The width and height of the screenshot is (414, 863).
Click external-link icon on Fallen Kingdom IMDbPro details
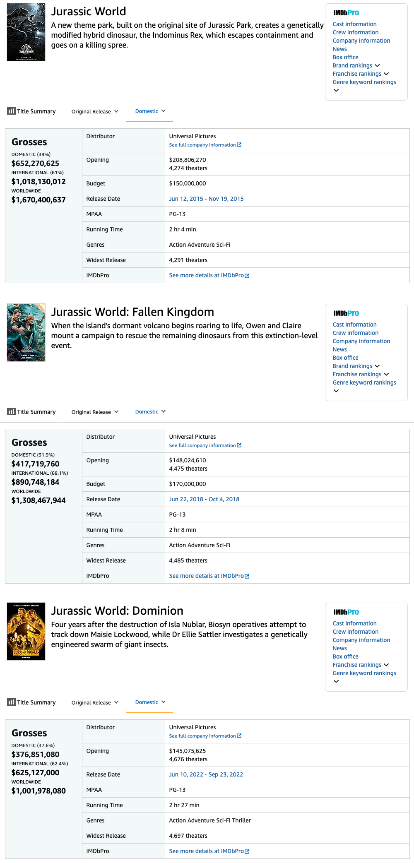tap(247, 576)
